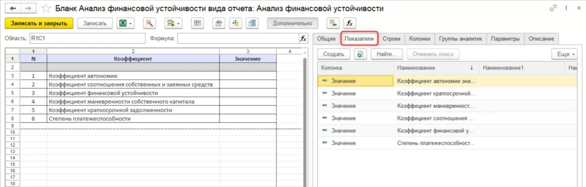
Task: Click the green and orange hierarchy icon
Action: (x=235, y=23)
